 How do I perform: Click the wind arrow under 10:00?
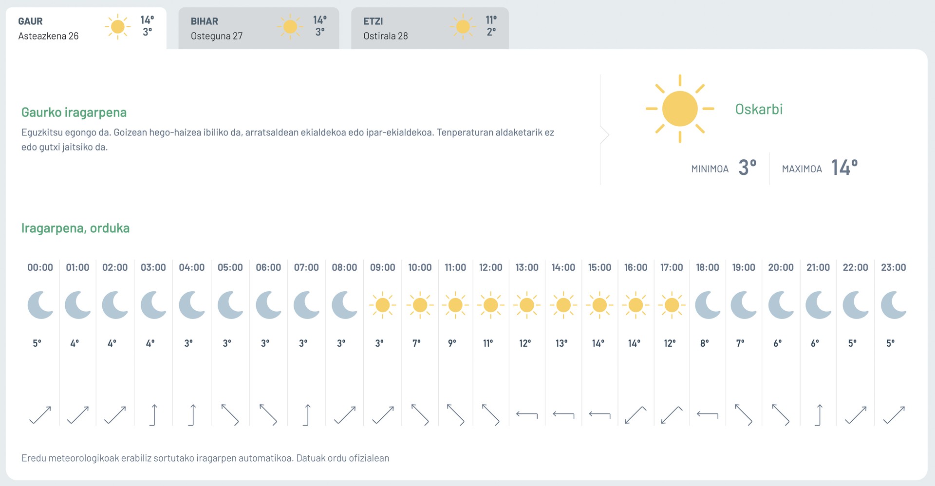tap(420, 415)
